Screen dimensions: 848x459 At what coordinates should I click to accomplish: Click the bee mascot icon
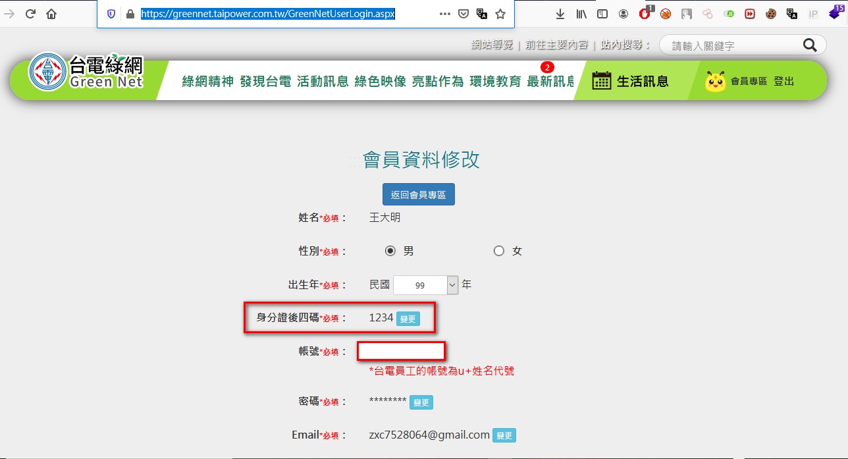(716, 81)
